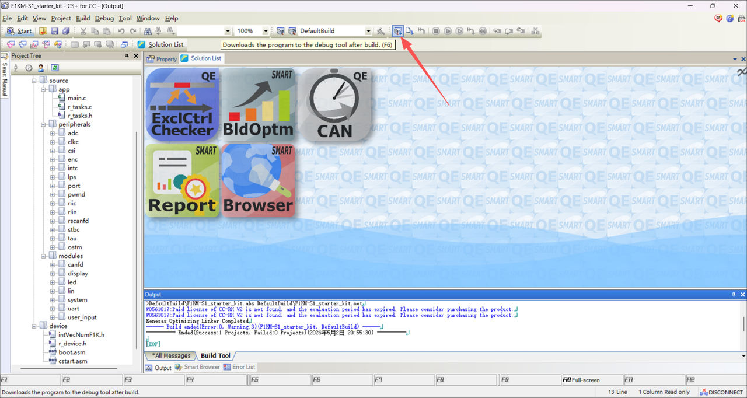Switch to the Build Tool output tab
The width and height of the screenshot is (747, 398).
point(215,355)
